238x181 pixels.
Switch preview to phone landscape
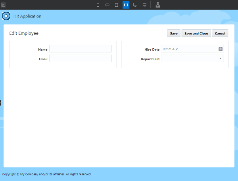coord(107,5)
